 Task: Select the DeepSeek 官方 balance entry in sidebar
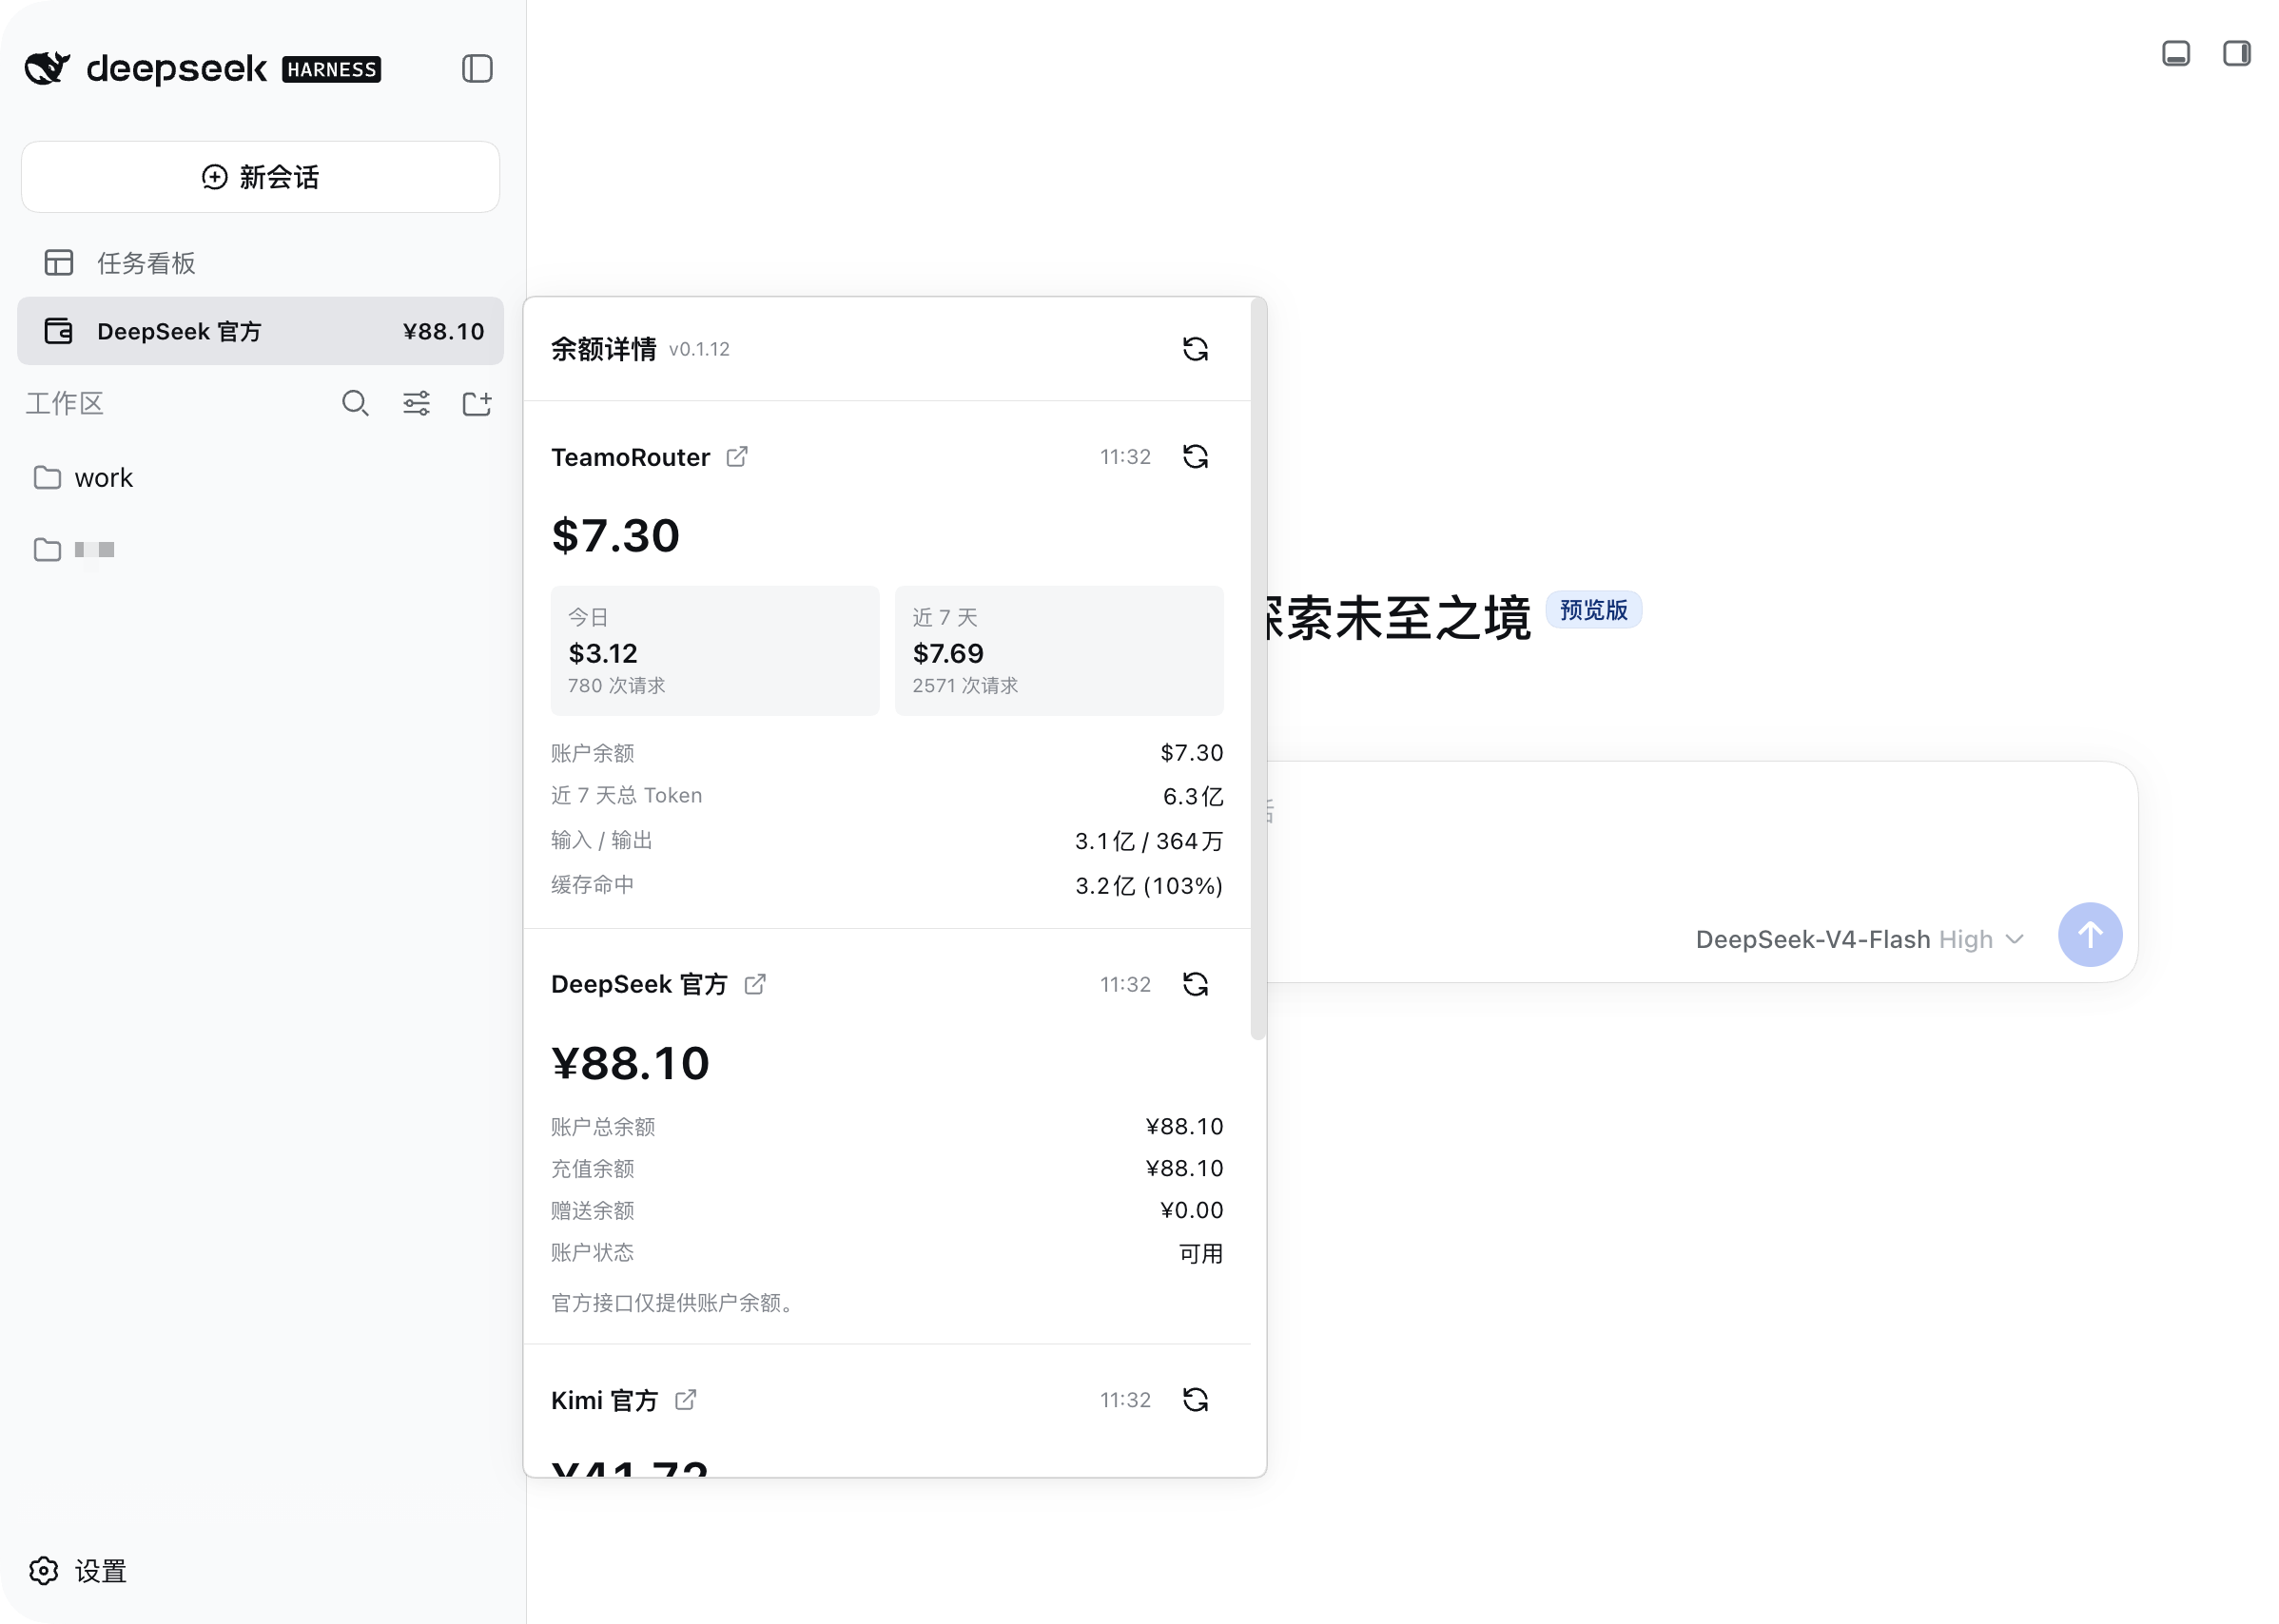260,331
